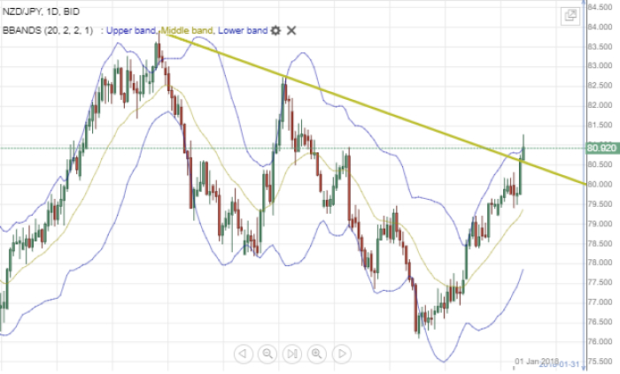Click the 79.000 price axis label

(x=600, y=224)
